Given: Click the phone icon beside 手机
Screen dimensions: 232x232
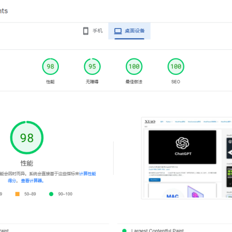Looking at the screenshot, I should point(86,31).
